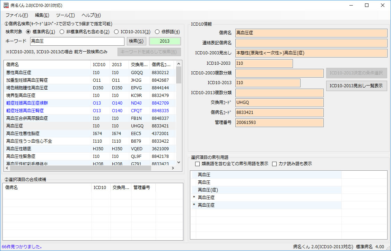Sort results by ICD10 column header
The width and height of the screenshot is (391, 251).
click(100, 65)
